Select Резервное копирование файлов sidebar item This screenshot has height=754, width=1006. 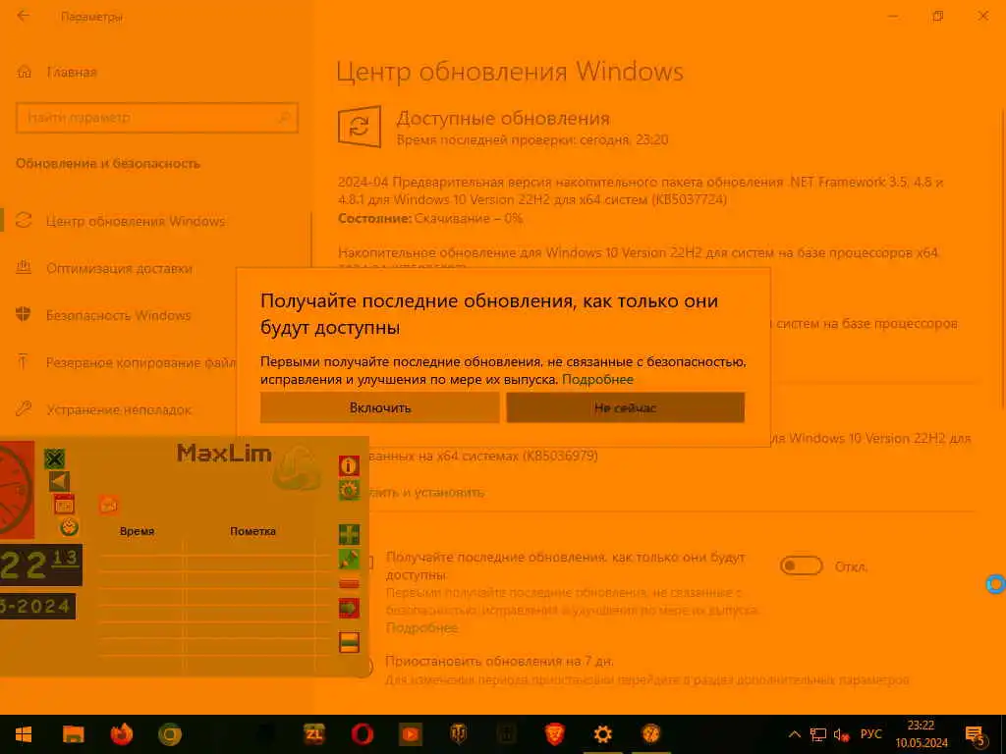pyautogui.click(x=126, y=363)
